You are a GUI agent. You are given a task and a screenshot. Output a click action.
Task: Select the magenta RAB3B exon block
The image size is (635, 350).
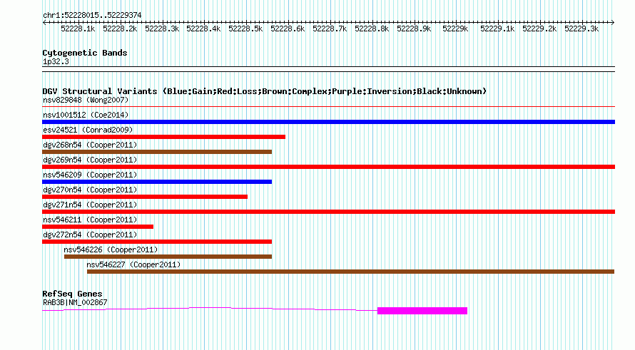[422, 311]
